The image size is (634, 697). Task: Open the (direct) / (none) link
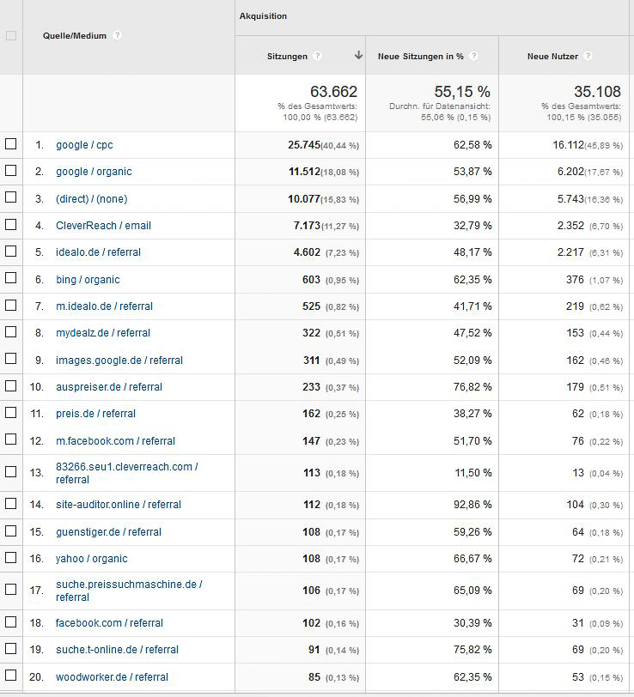click(x=91, y=198)
